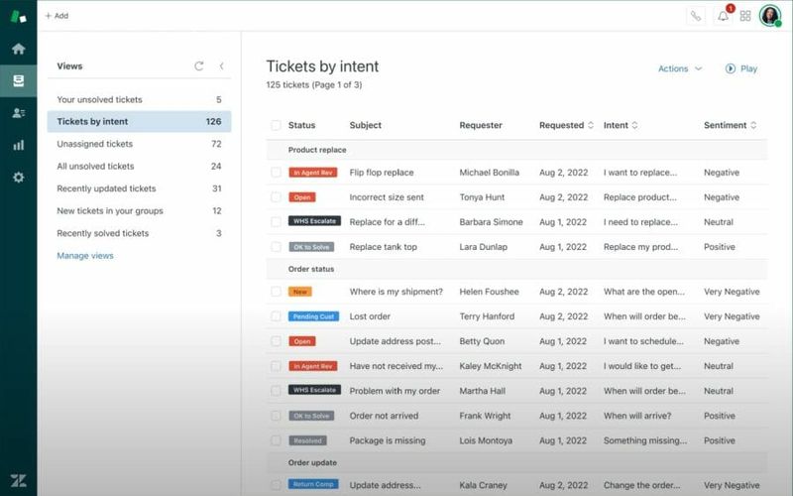The image size is (793, 496).
Task: Open the Home icon in sidebar
Action: coord(18,49)
